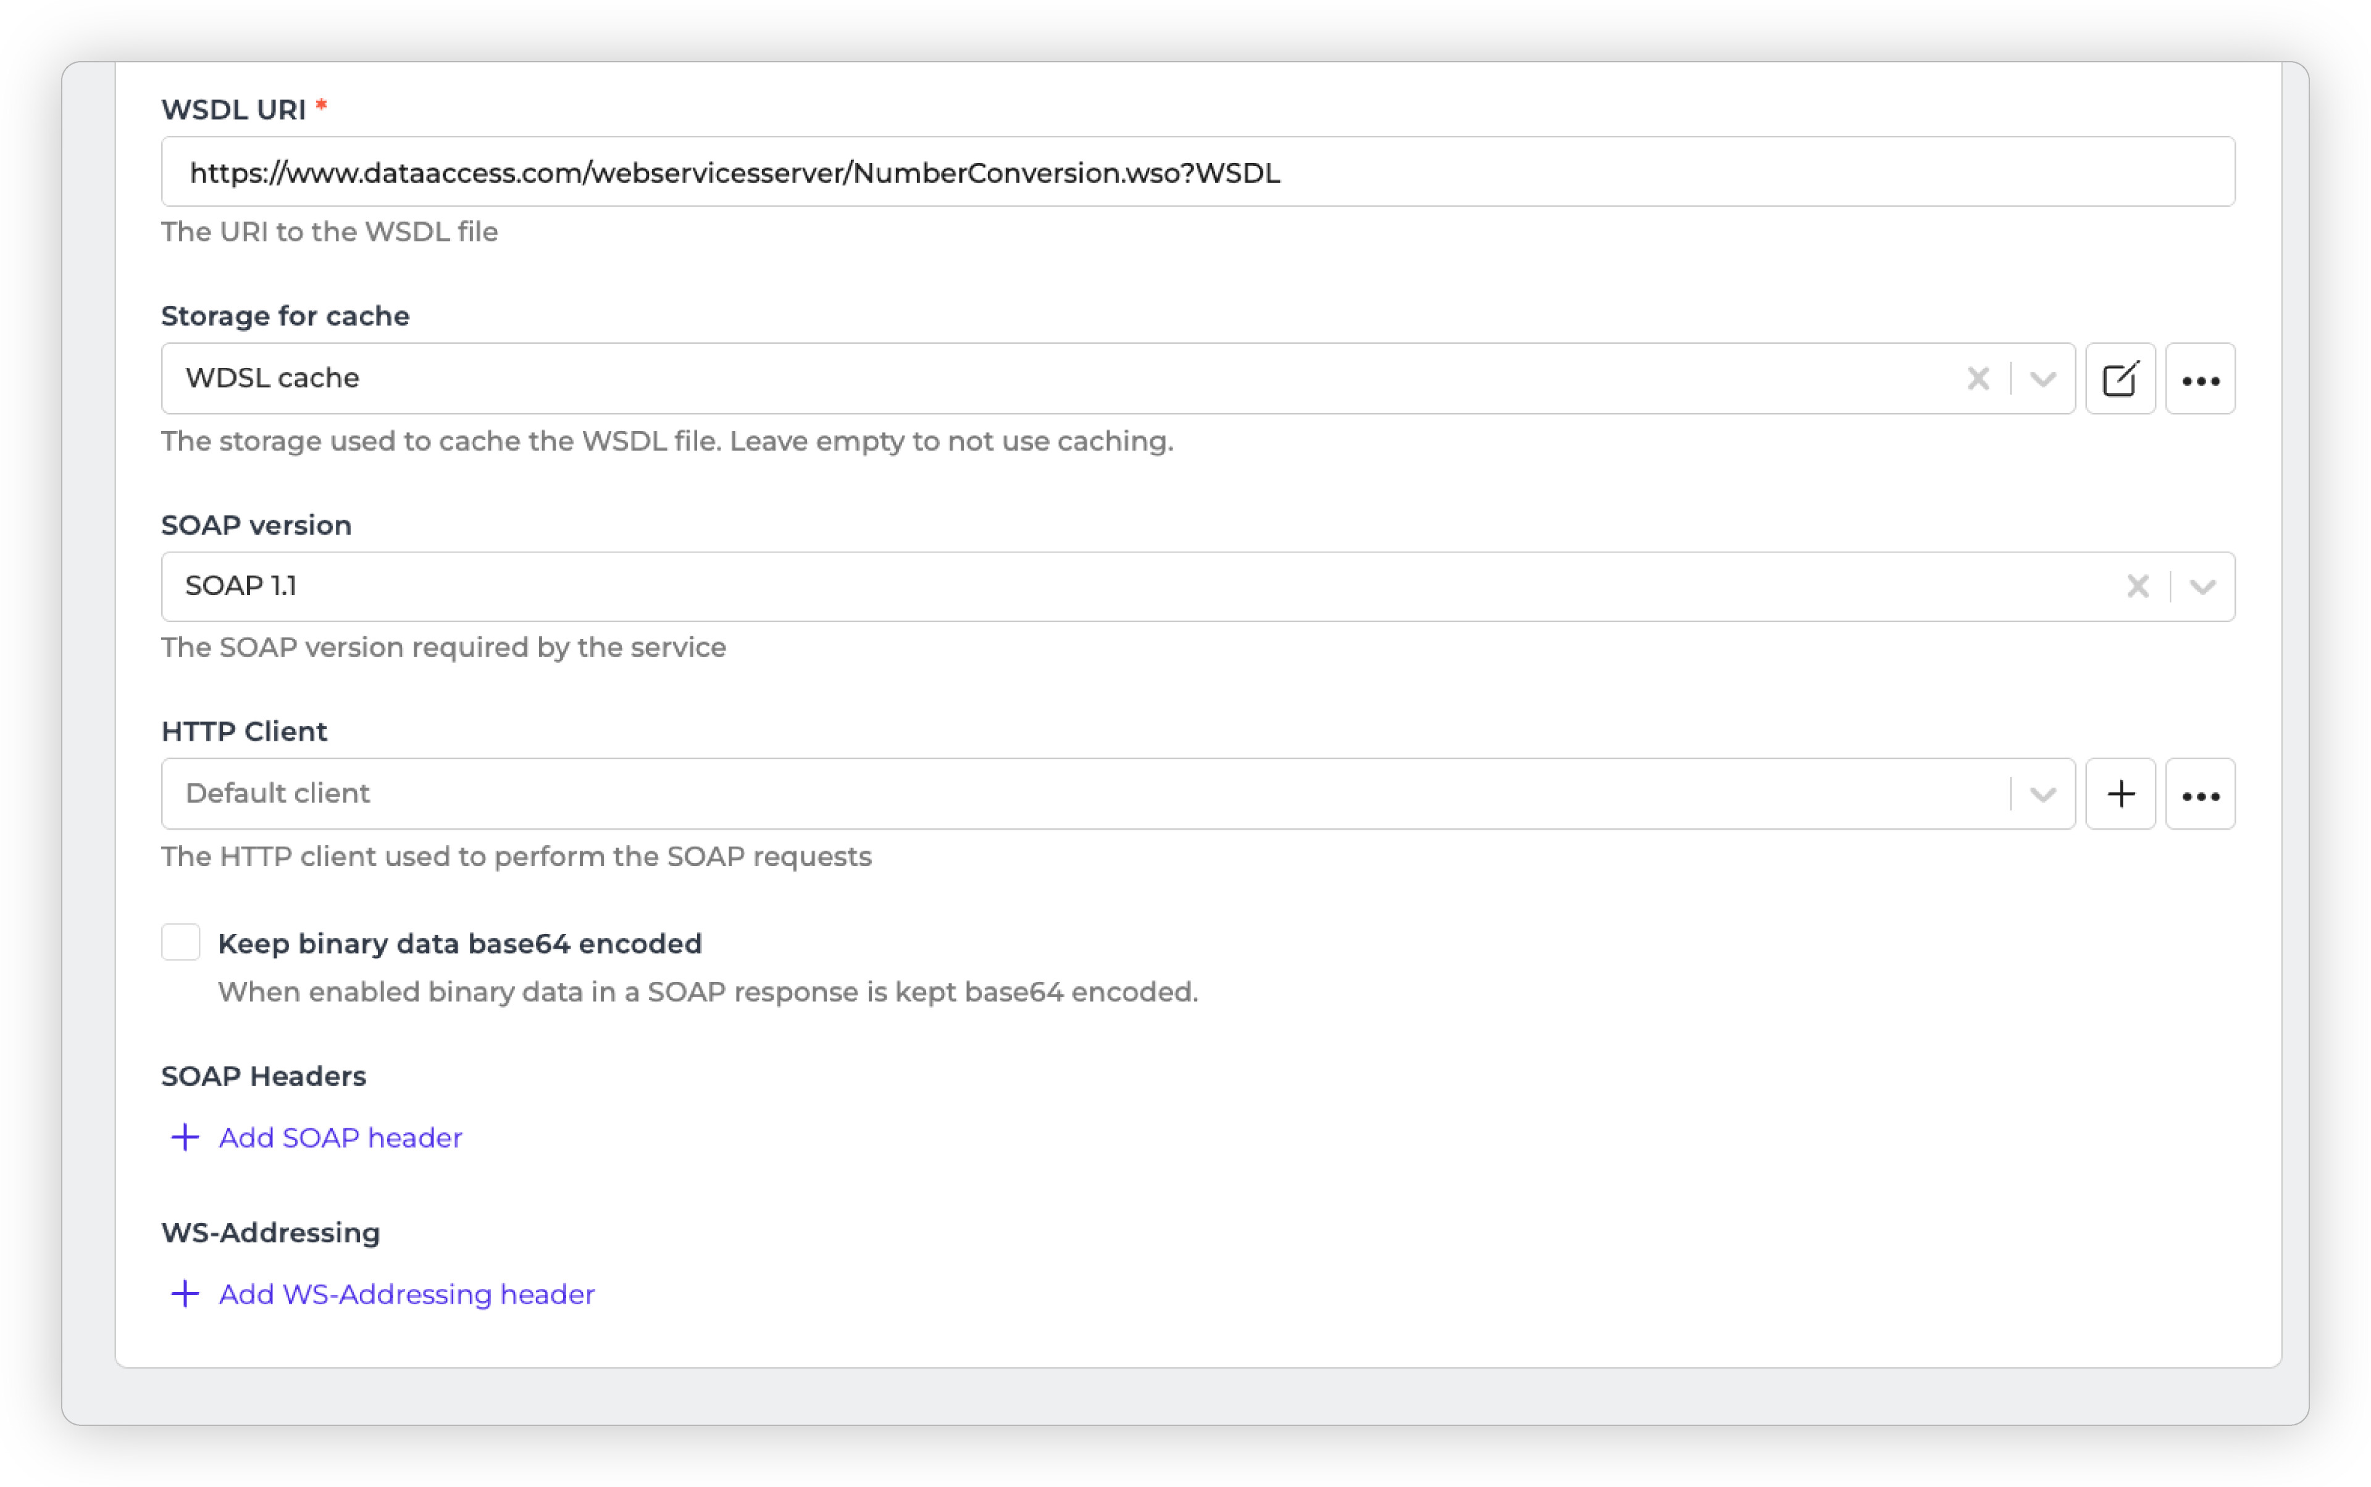Enable Keep binary data base64 encoded
Viewport: 2371px width, 1487px height.
pyautogui.click(x=181, y=942)
